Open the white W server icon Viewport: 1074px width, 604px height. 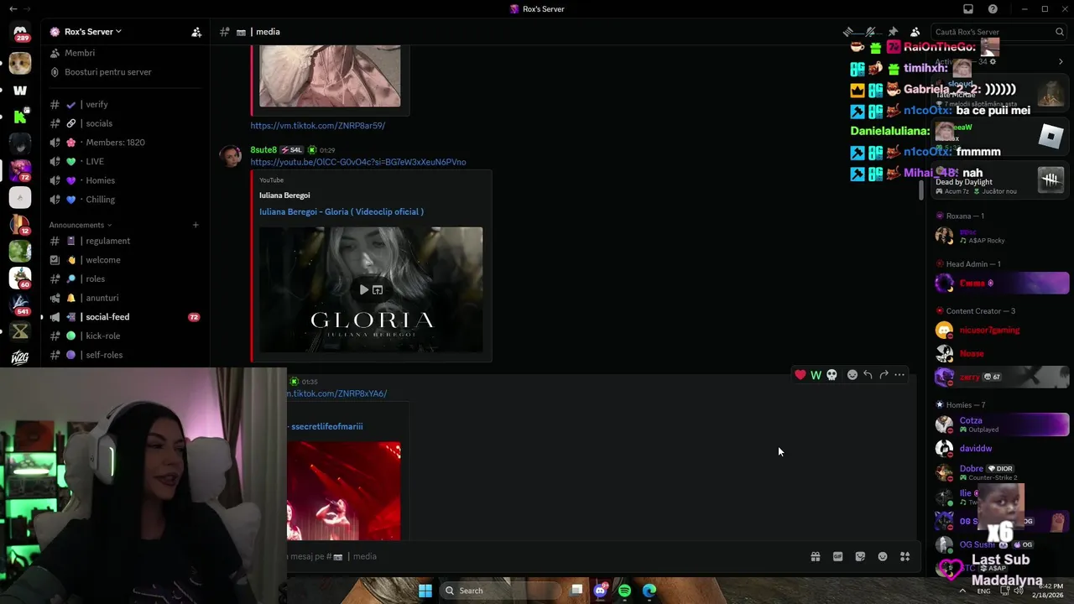[20, 90]
